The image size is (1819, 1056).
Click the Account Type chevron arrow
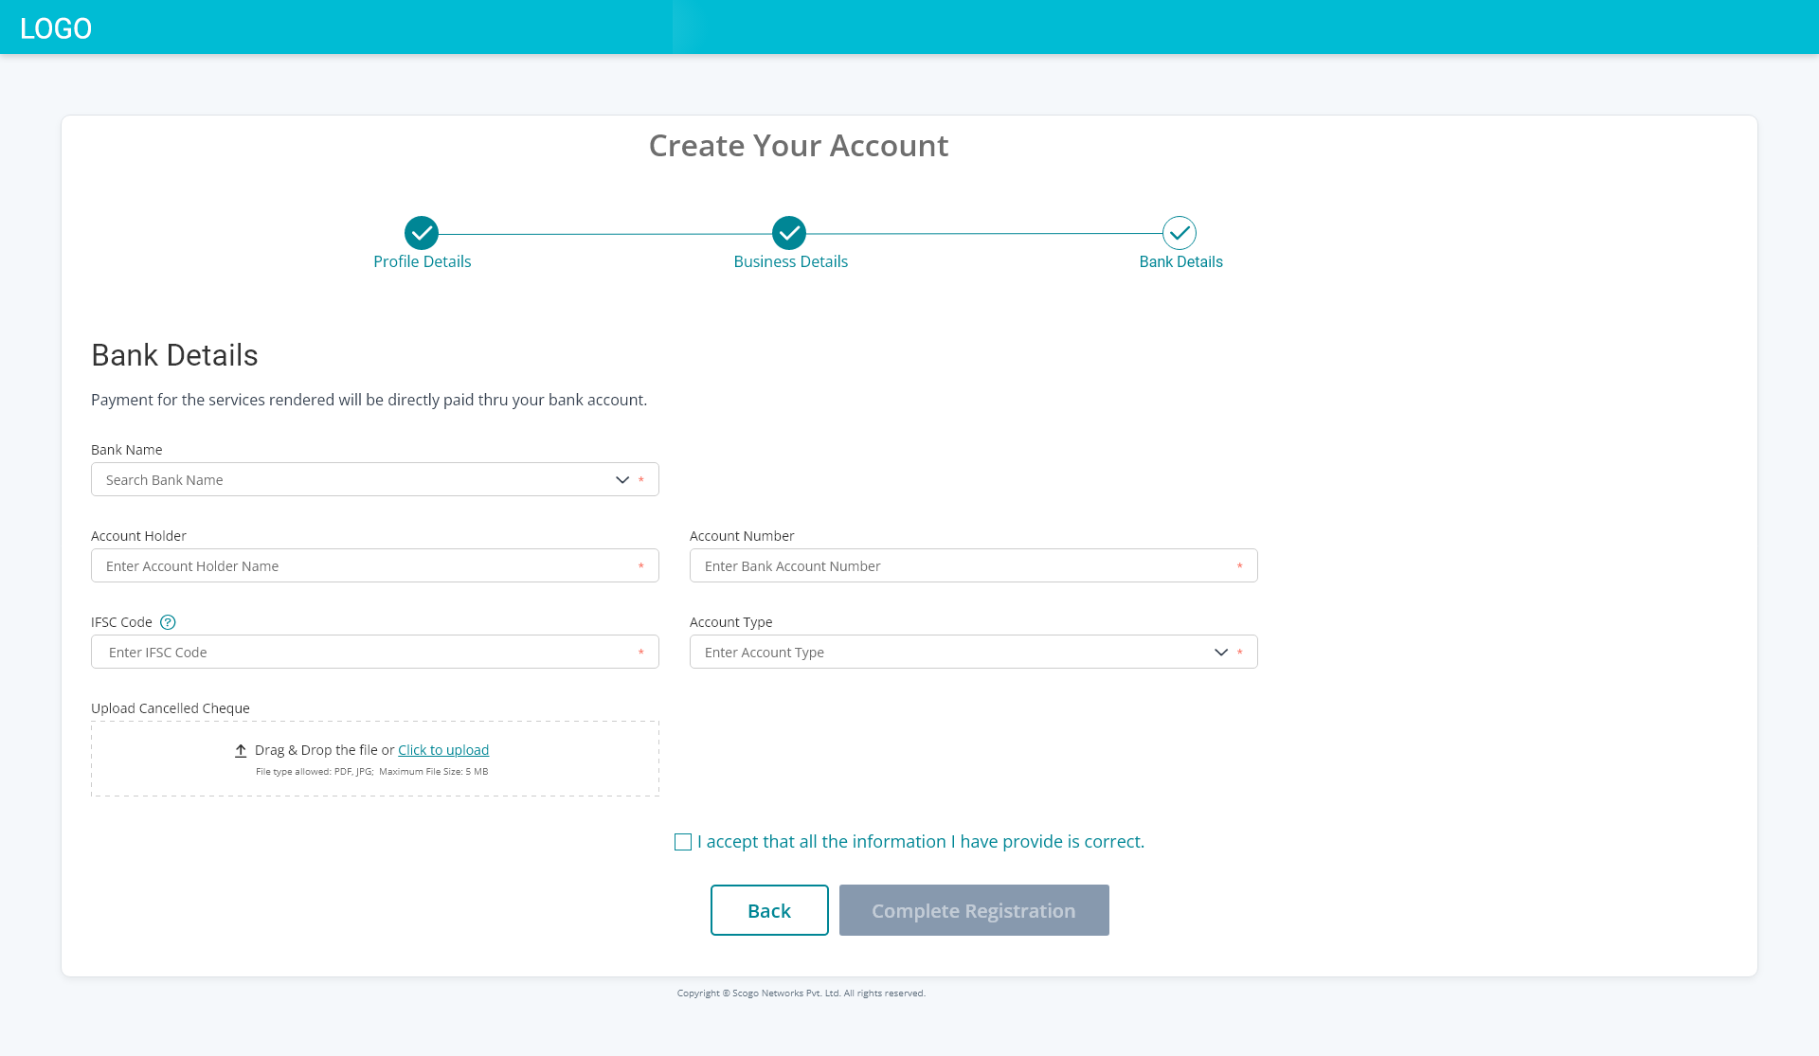tap(1221, 653)
